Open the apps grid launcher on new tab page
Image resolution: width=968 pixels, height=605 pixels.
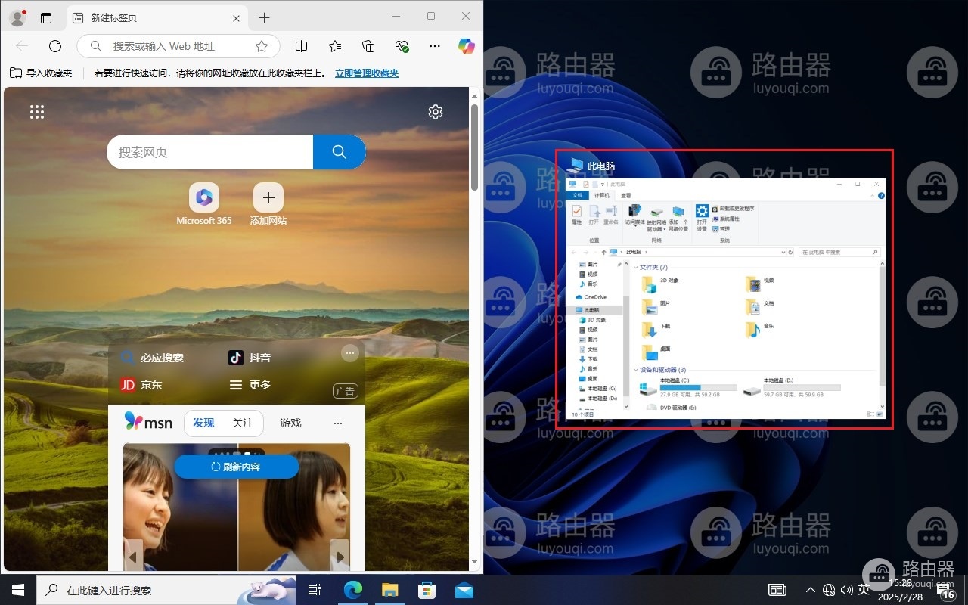click(37, 112)
